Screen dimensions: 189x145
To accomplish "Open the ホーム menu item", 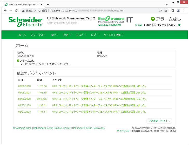I will pos(22,35).
